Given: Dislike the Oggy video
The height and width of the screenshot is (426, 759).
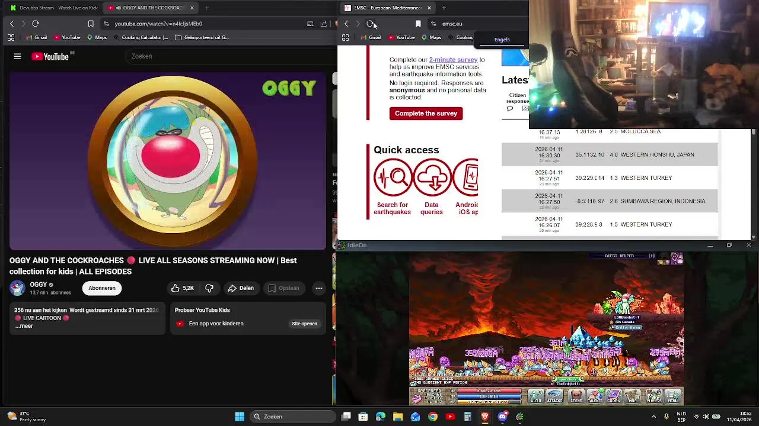Looking at the screenshot, I should coord(209,288).
